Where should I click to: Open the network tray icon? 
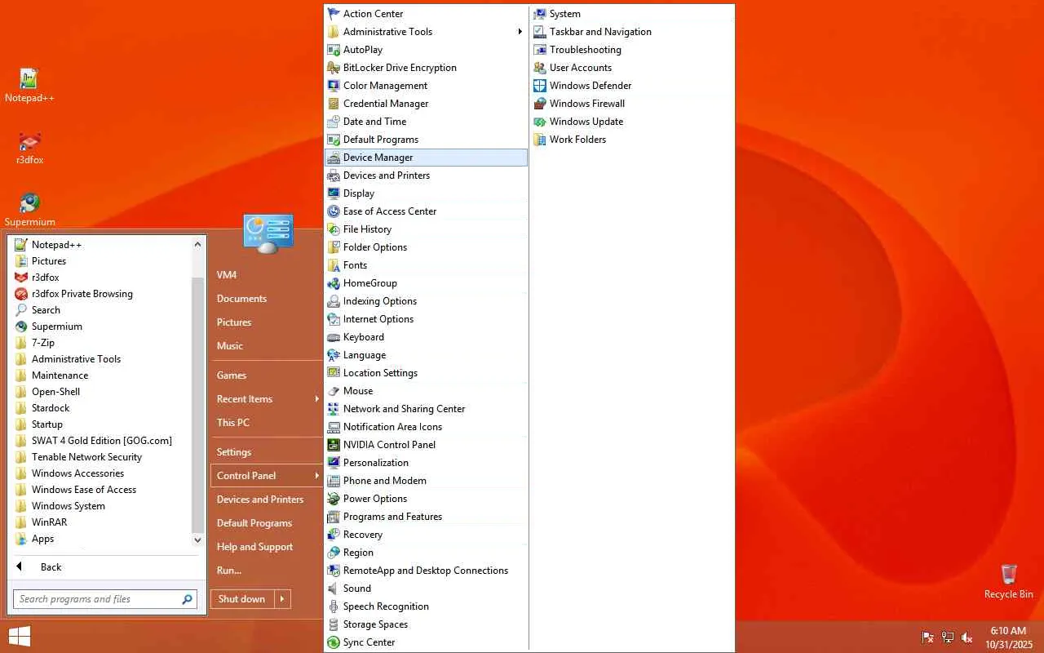pyautogui.click(x=948, y=637)
